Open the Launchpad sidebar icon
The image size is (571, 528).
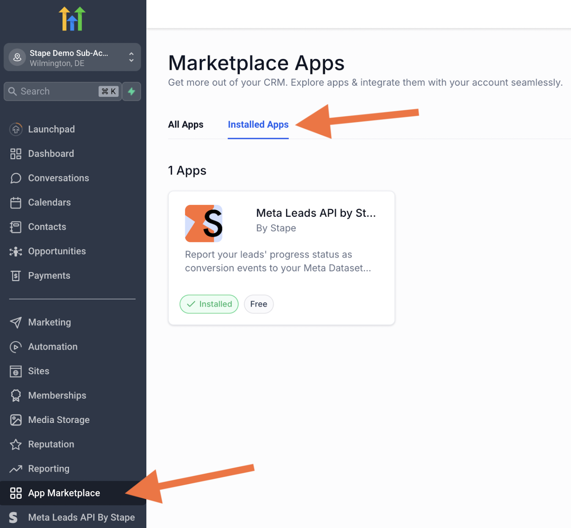pyautogui.click(x=16, y=129)
